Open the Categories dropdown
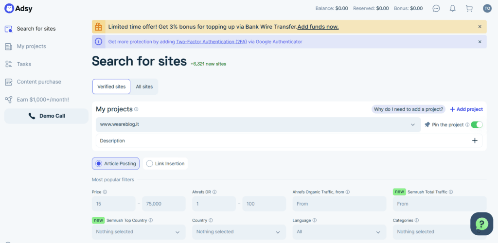 pyautogui.click(x=440, y=232)
